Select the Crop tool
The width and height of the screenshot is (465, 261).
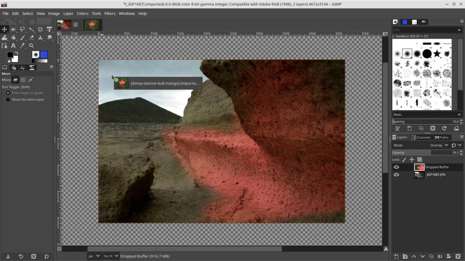click(40, 29)
